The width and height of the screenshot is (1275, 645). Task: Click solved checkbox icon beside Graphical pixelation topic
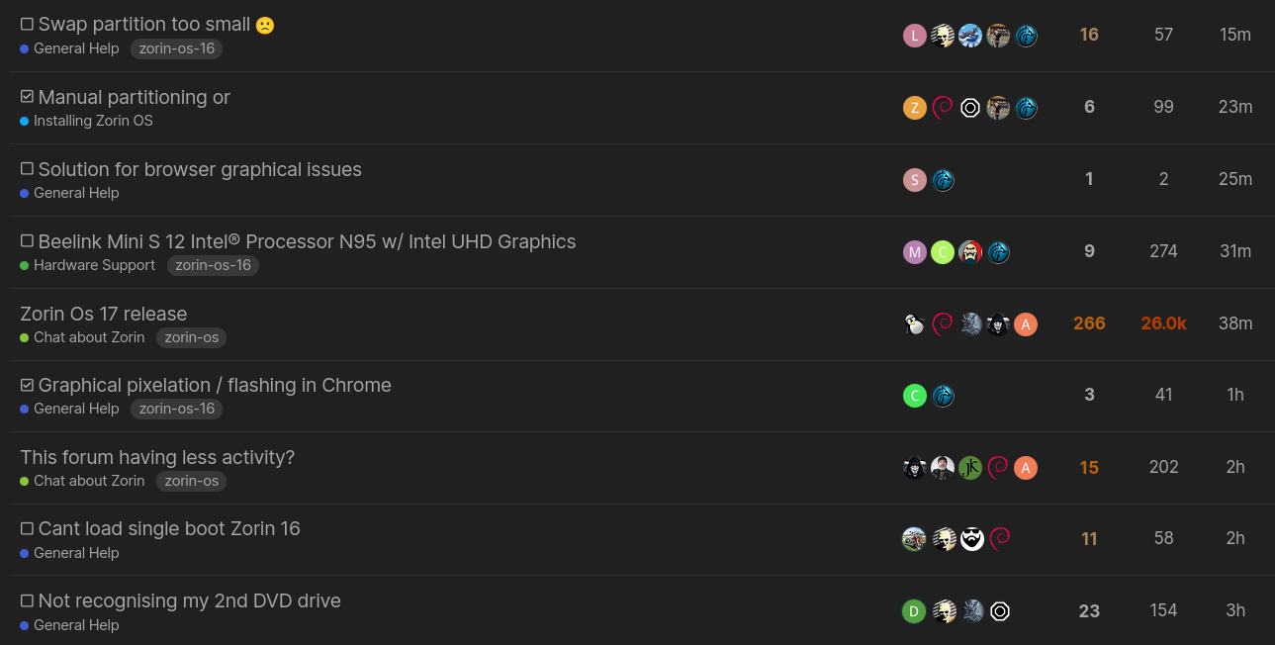27,385
